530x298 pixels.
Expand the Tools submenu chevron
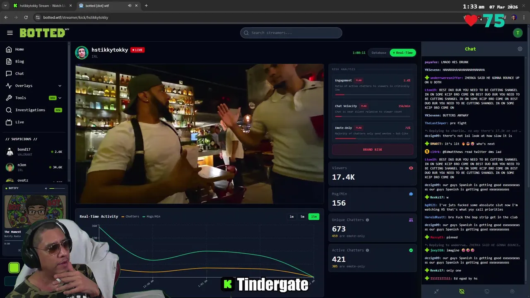(x=60, y=98)
